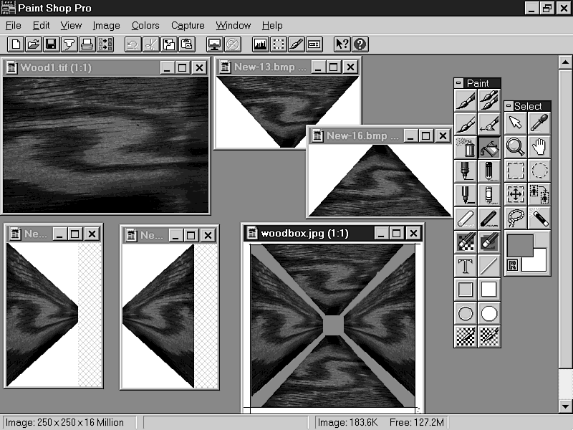Open the Colors menu
Screen dimensions: 573x430
[x=145, y=25]
